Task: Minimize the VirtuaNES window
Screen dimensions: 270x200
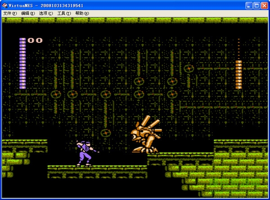Action: pos(249,6)
